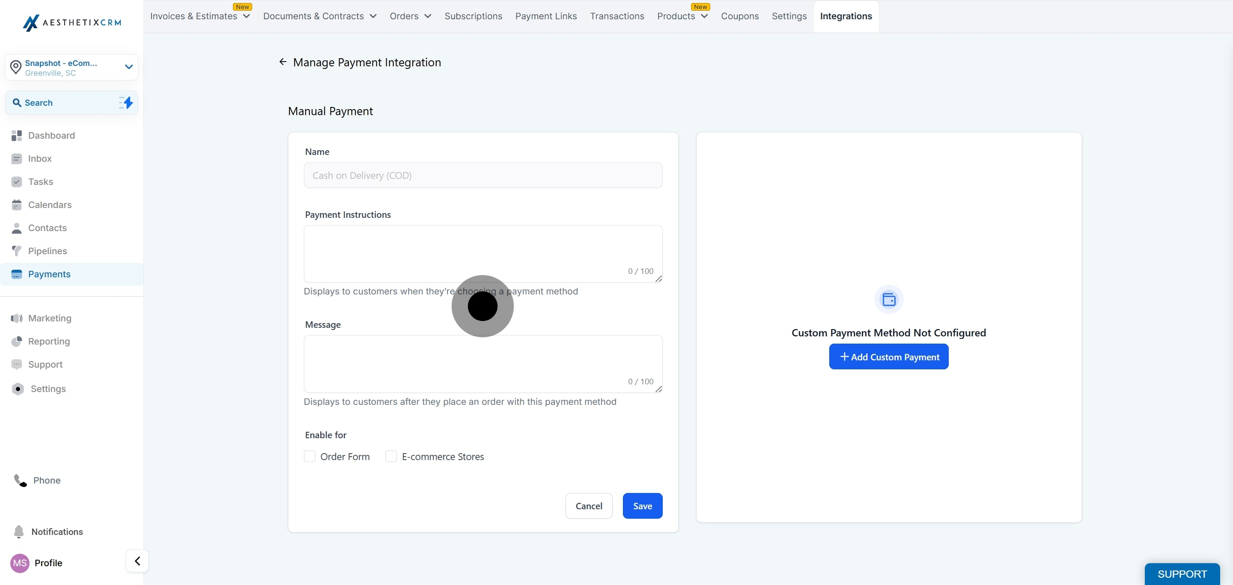Collapse the sidebar with the chevron button
1233x585 pixels.
137,561
